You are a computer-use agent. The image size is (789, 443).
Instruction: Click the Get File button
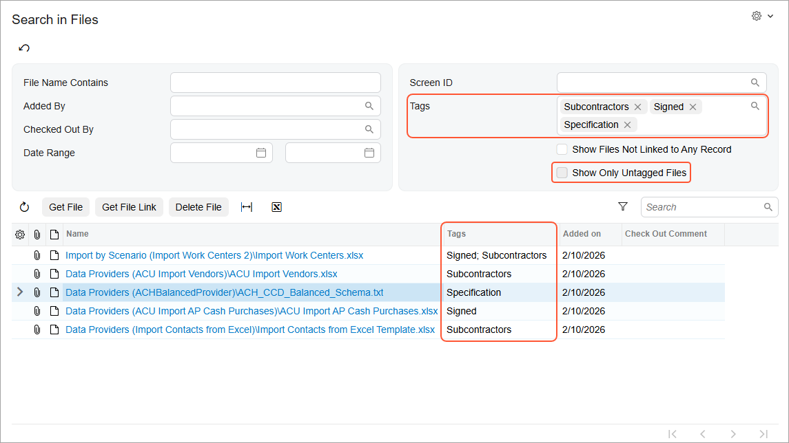[65, 207]
